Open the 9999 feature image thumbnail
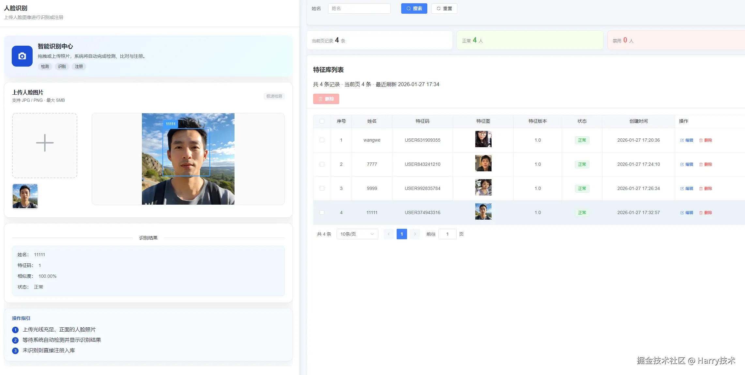745x375 pixels. coord(483,187)
